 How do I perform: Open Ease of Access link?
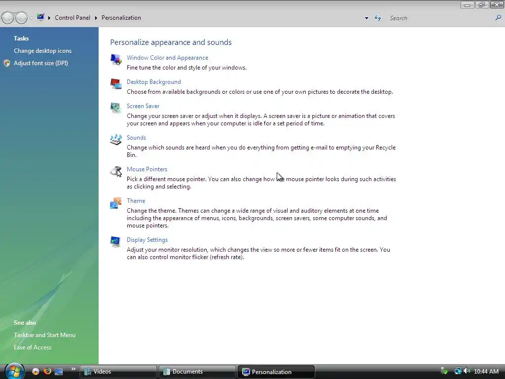pyautogui.click(x=33, y=347)
